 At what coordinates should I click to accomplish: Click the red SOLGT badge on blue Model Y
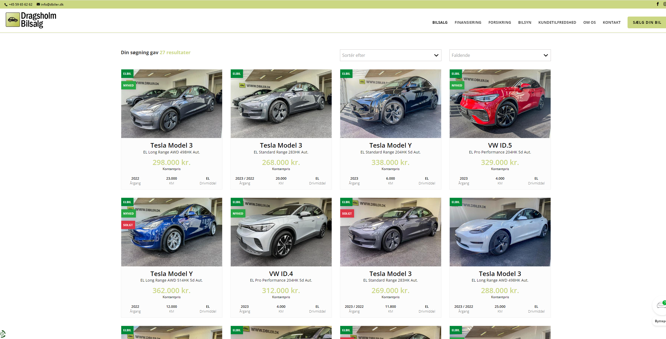(x=128, y=225)
